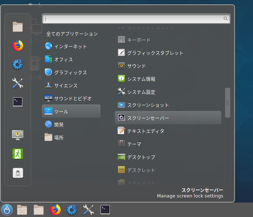
Task: Click the インターネット globe icon
Action: [48, 46]
